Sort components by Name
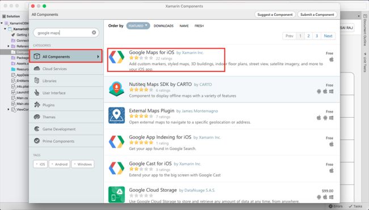369x210 pixels. [x=184, y=26]
